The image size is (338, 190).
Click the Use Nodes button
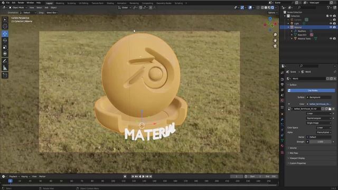click(x=311, y=91)
